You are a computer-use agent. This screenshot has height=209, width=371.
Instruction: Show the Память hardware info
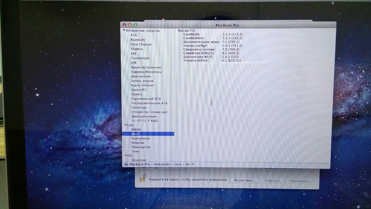pyautogui.click(x=137, y=94)
